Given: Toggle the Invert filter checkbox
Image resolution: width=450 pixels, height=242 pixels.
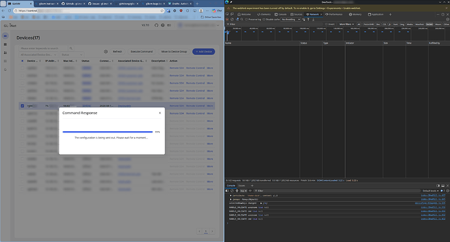Looking at the screenshot, I should (326, 24).
